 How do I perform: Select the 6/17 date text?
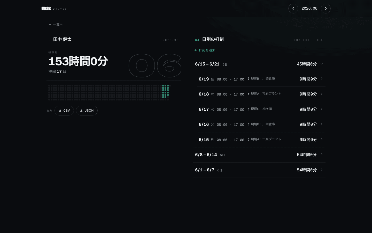tap(204, 110)
